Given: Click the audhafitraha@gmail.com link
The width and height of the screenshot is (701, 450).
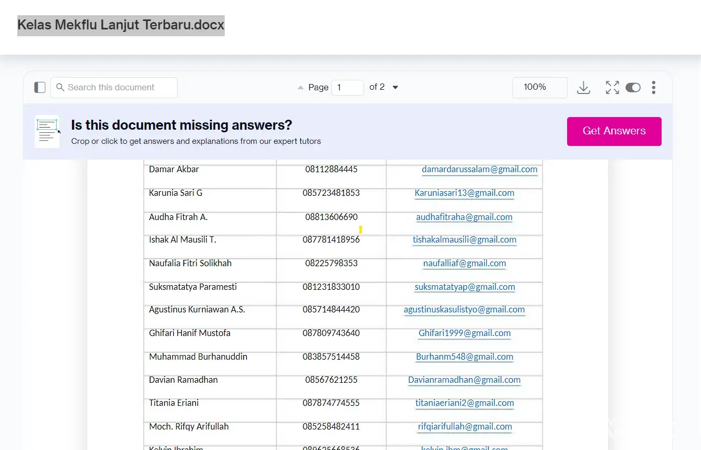Looking at the screenshot, I should [464, 217].
